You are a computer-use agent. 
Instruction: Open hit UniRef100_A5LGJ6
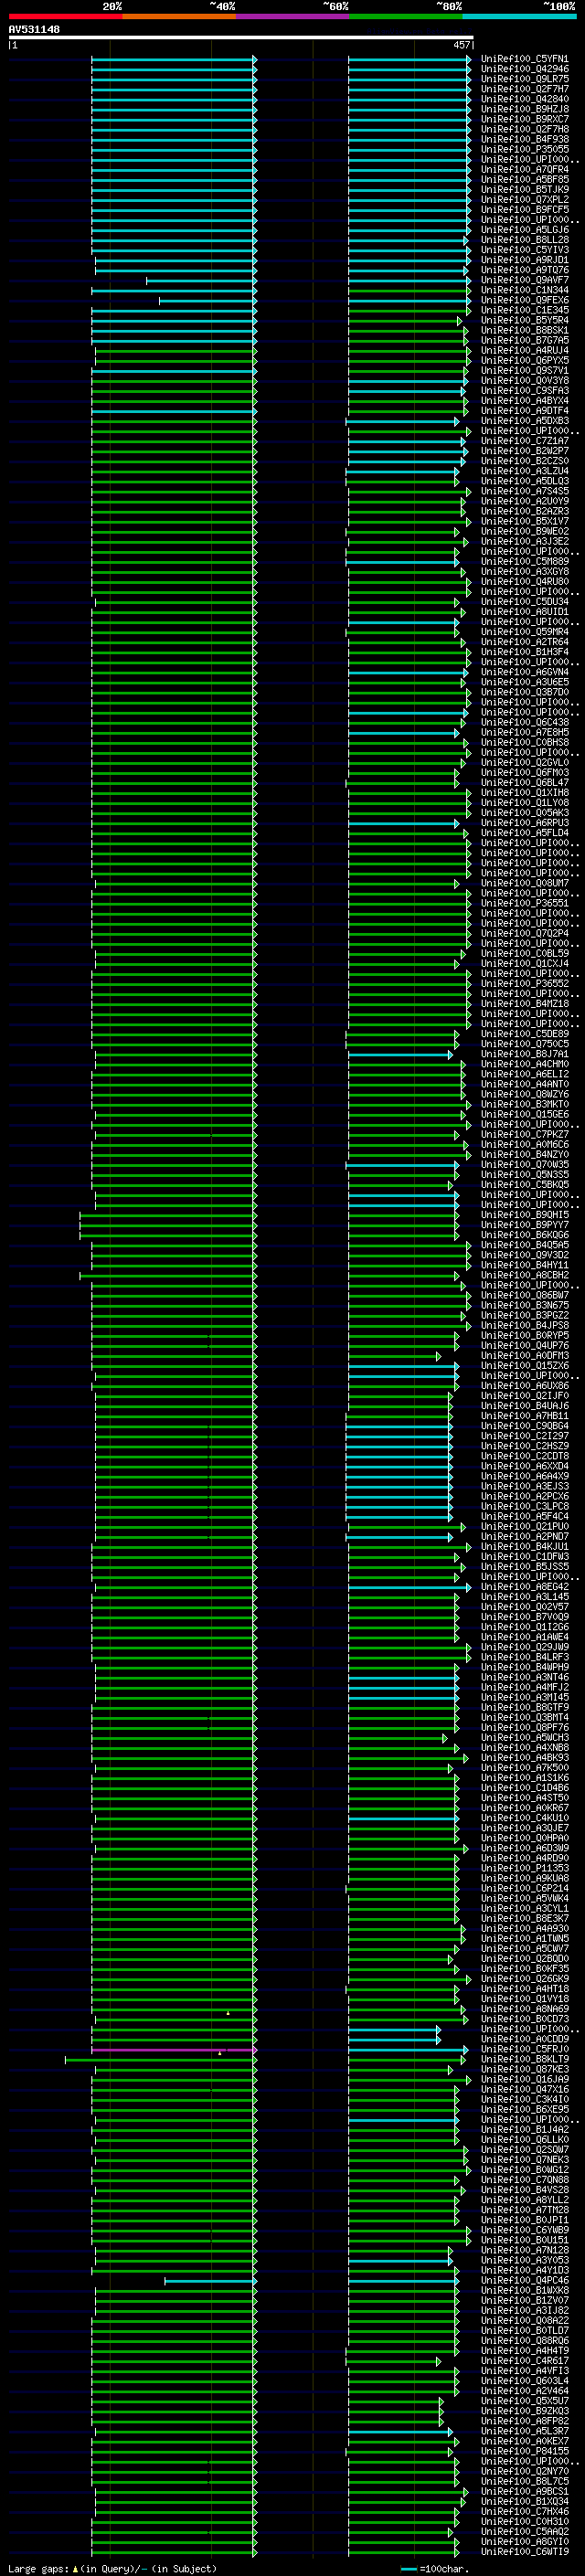tap(525, 230)
